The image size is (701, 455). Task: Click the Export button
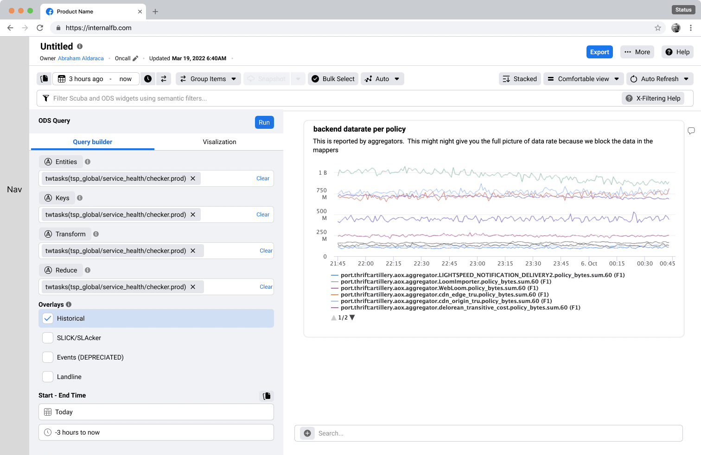[599, 52]
